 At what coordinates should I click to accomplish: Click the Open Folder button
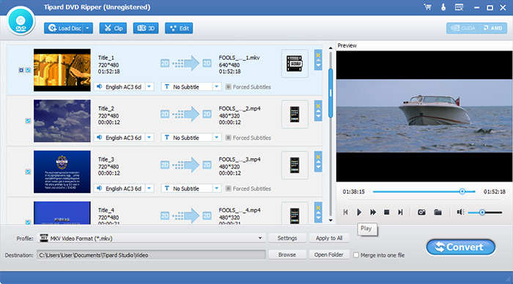(329, 255)
